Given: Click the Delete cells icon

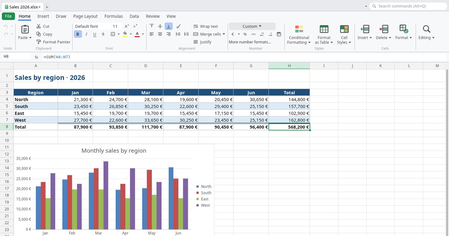Looking at the screenshot, I should tap(384, 29).
